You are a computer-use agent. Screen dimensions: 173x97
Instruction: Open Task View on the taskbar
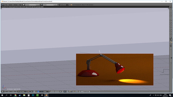tap(11, 95)
